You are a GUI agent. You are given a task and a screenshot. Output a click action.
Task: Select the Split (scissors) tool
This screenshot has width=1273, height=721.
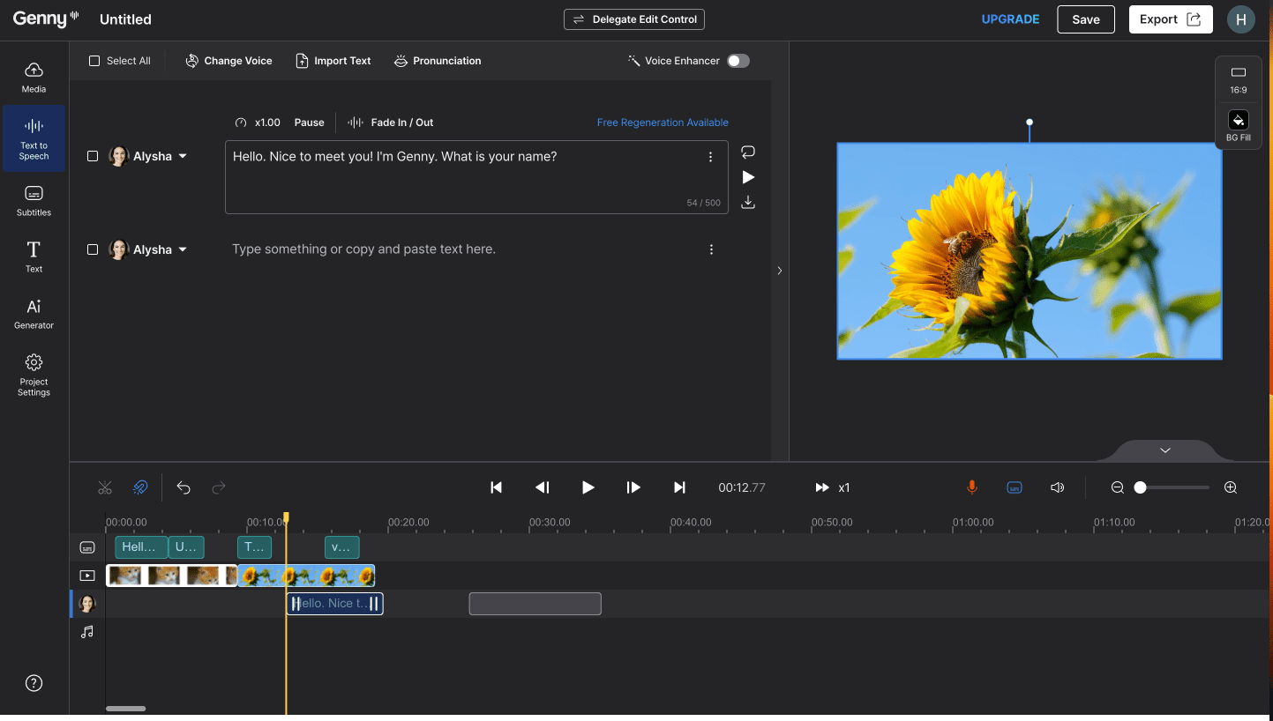pos(105,487)
